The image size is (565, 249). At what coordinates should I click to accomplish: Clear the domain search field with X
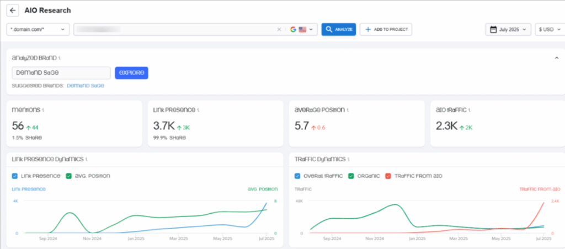[279, 30]
